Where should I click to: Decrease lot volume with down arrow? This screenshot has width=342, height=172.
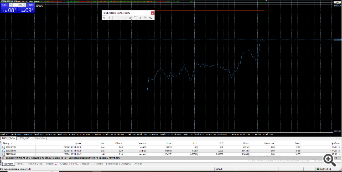tap(10, 5)
